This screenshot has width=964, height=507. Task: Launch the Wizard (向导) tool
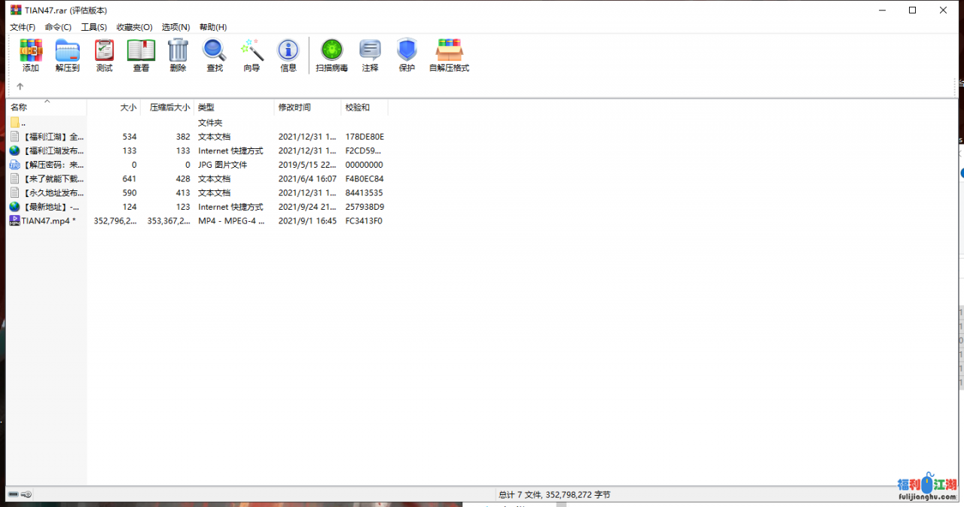tap(252, 55)
